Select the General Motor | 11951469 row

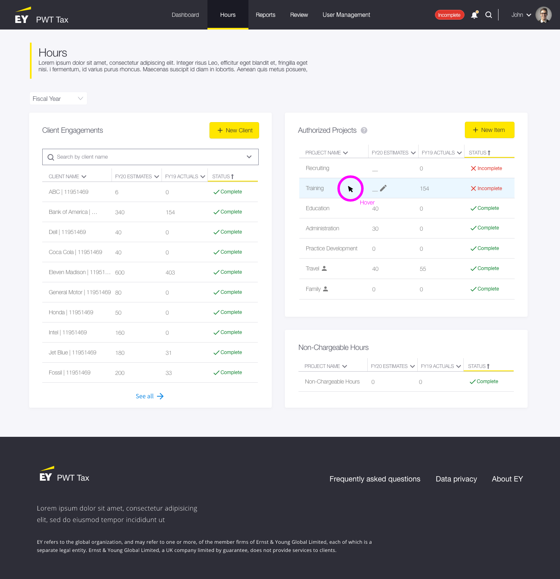point(150,293)
